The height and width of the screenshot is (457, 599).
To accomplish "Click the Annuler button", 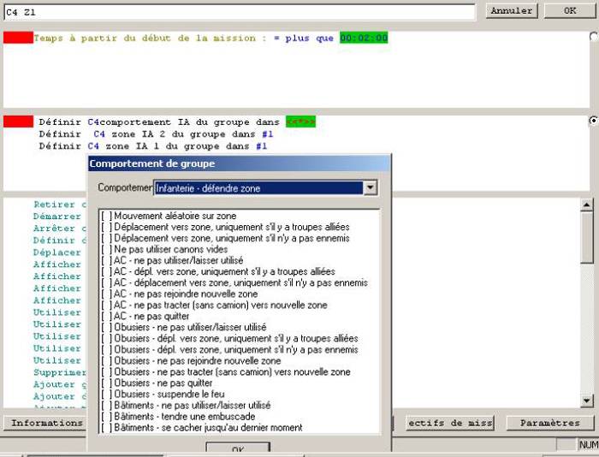I will click(x=512, y=11).
